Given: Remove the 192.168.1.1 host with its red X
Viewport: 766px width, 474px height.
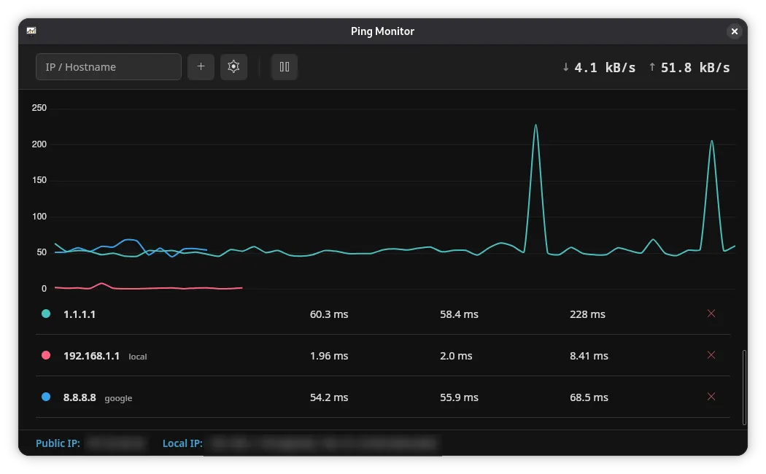Looking at the screenshot, I should click(711, 355).
